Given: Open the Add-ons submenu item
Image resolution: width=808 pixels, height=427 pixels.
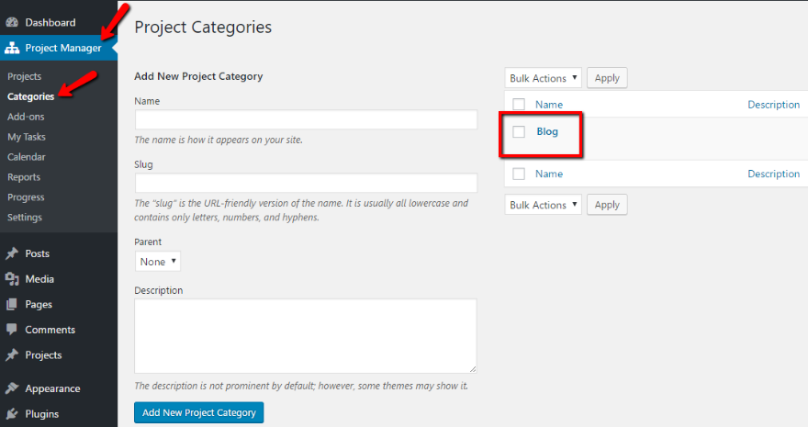Looking at the screenshot, I should (26, 117).
